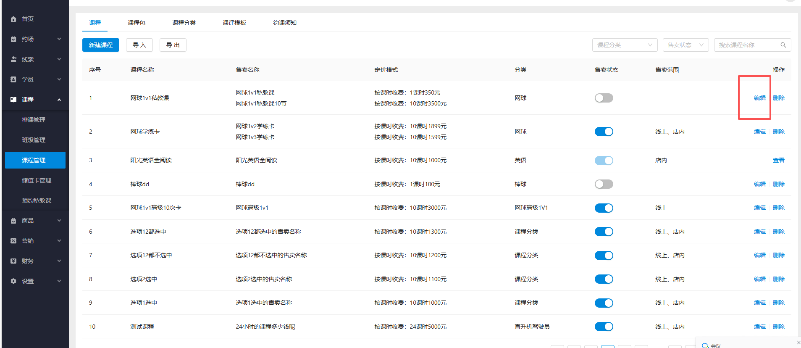Expand the 线索 sidebar menu chevron
The width and height of the screenshot is (801, 348).
pos(59,59)
